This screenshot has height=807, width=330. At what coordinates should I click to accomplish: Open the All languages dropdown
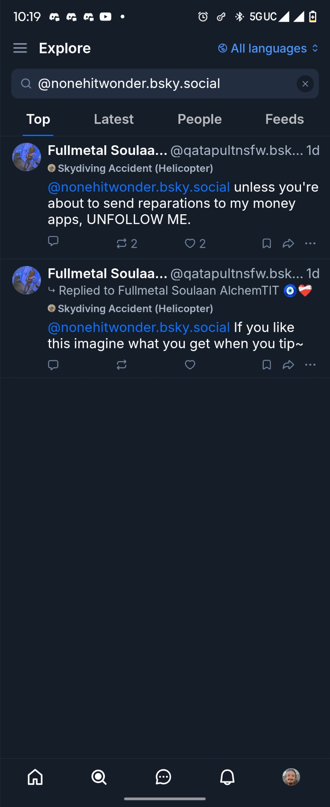(x=268, y=48)
